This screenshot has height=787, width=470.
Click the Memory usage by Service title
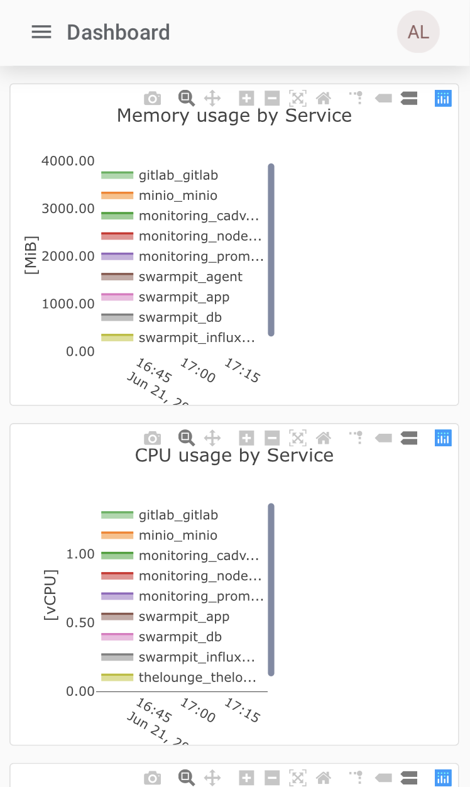click(x=234, y=116)
